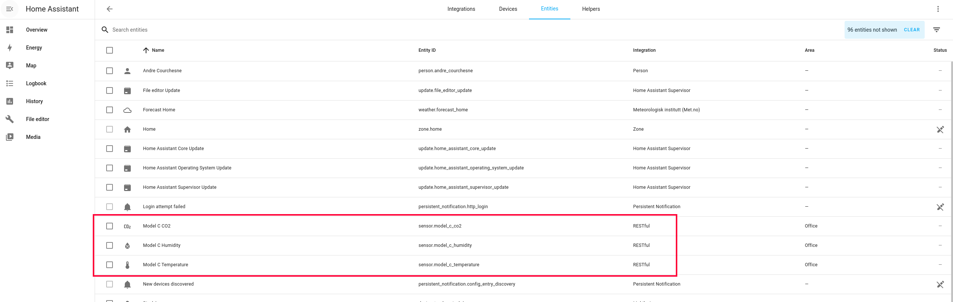
Task: Click the back arrow icon
Action: tap(110, 9)
